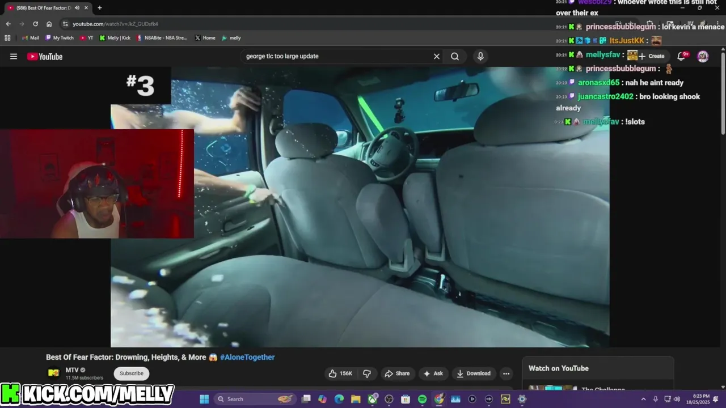
Task: Open the more actions ellipsis under video
Action: [x=506, y=373]
